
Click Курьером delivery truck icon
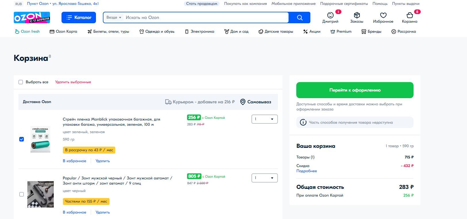(x=168, y=102)
